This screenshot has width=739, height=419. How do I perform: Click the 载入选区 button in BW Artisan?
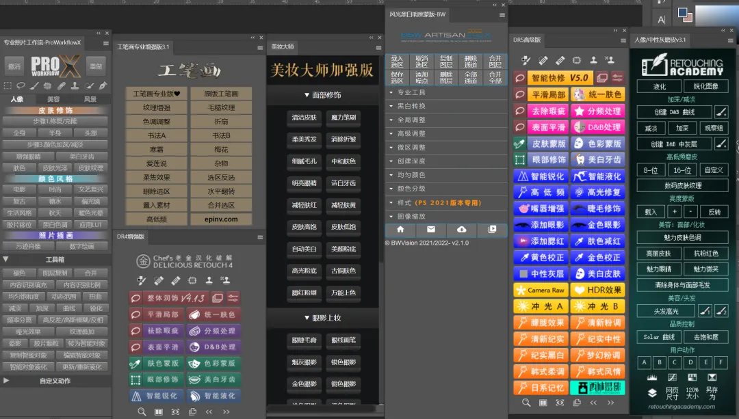point(398,62)
